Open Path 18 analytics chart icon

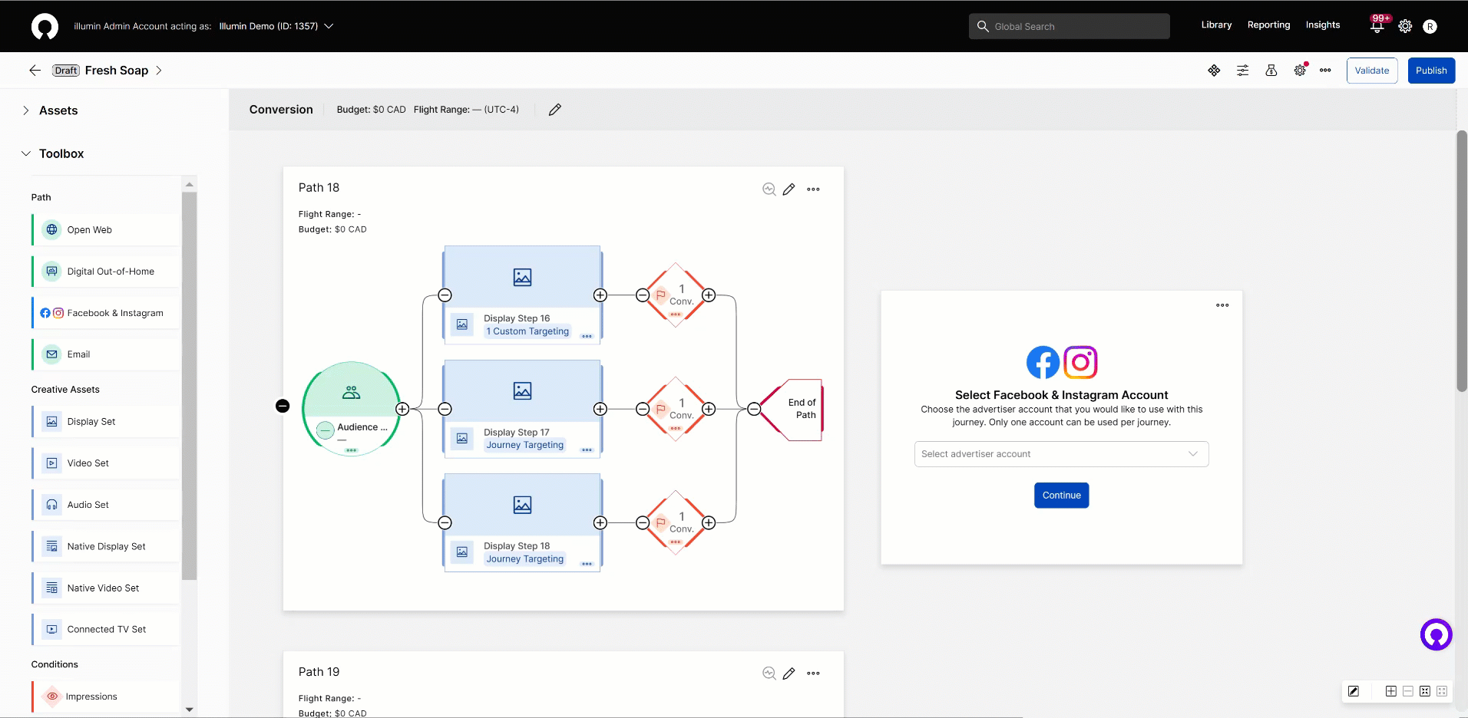769,189
